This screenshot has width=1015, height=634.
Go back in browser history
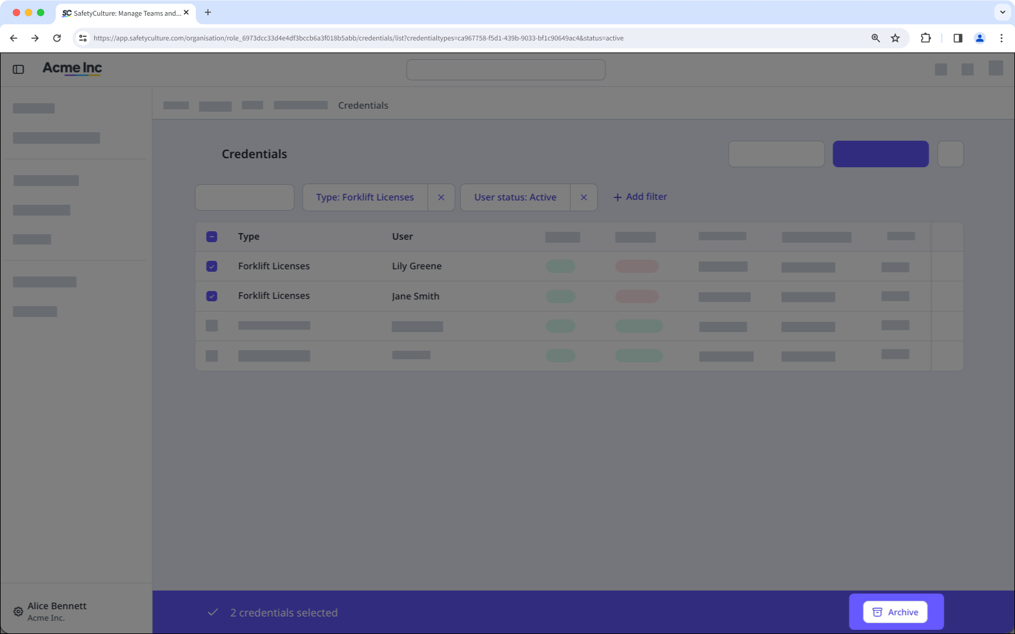pyautogui.click(x=13, y=38)
